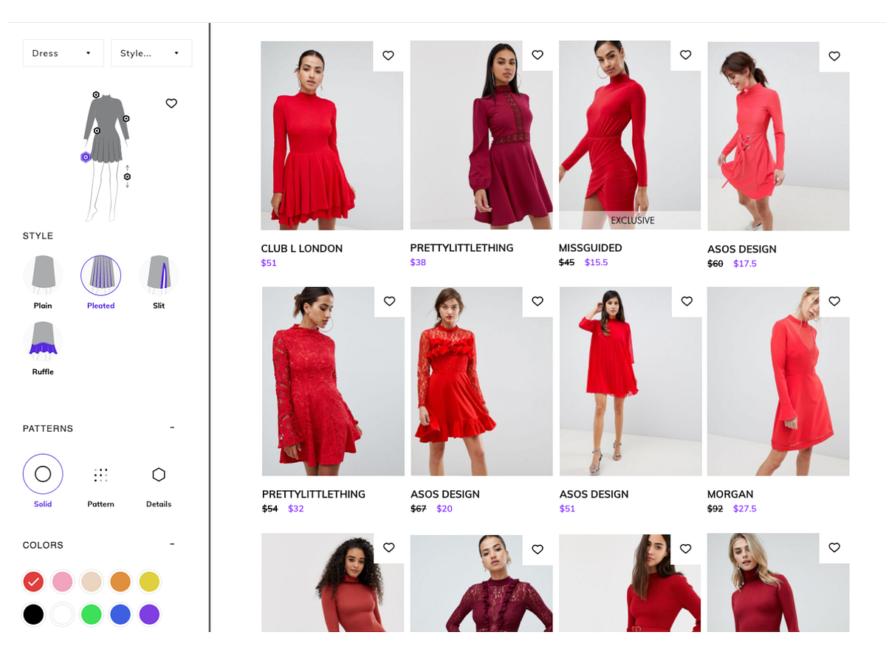Choose the Pattern dots filter icon

point(100,473)
